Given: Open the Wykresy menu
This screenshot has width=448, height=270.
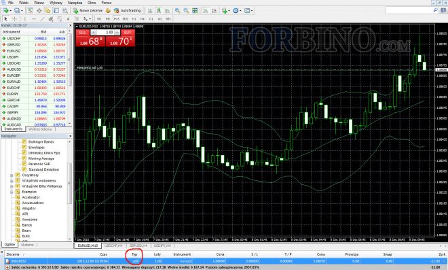Looking at the screenshot, I should point(56,3).
